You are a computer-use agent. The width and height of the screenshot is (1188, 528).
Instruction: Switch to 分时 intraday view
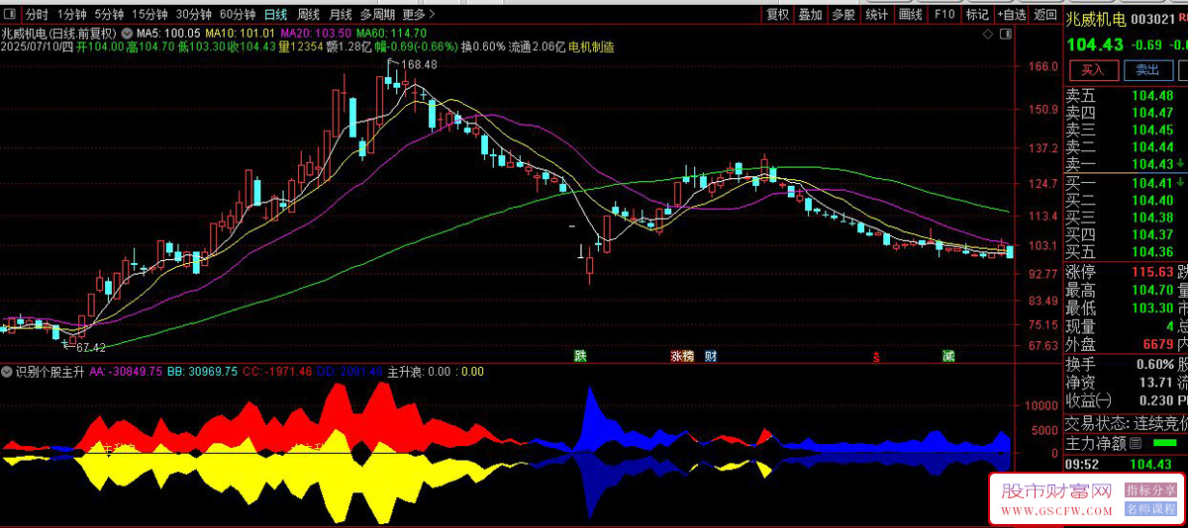tap(37, 15)
